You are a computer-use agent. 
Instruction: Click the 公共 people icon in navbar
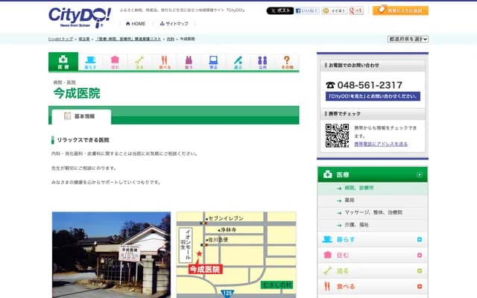pos(262,62)
